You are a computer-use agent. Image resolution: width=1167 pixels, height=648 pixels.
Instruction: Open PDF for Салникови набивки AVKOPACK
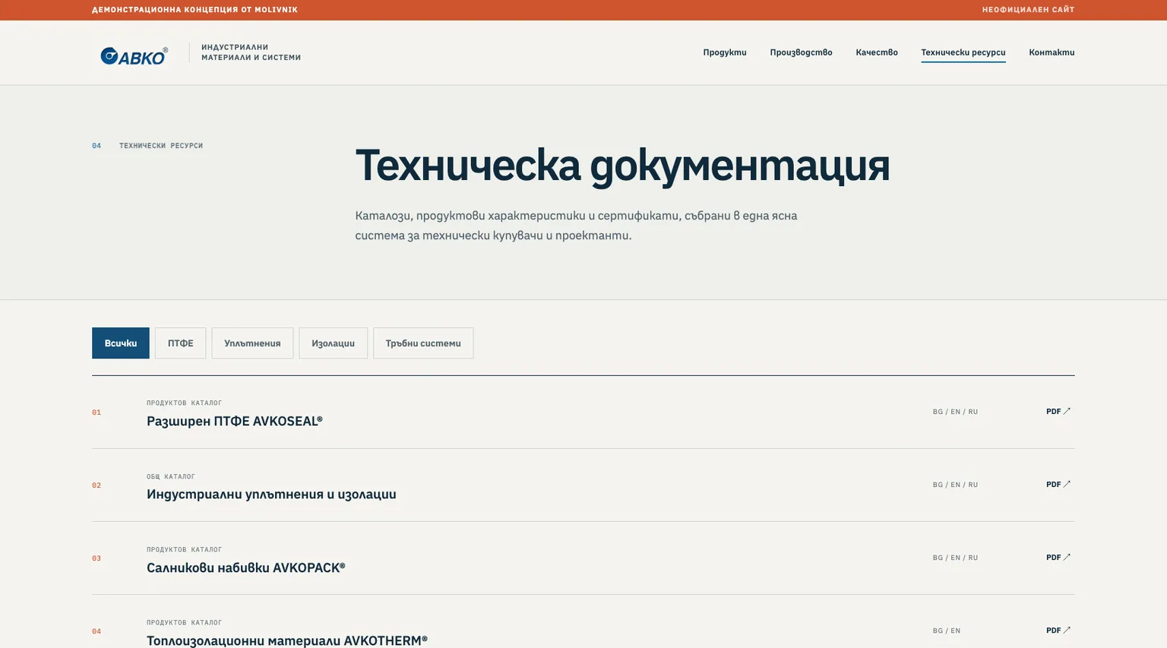point(1058,558)
